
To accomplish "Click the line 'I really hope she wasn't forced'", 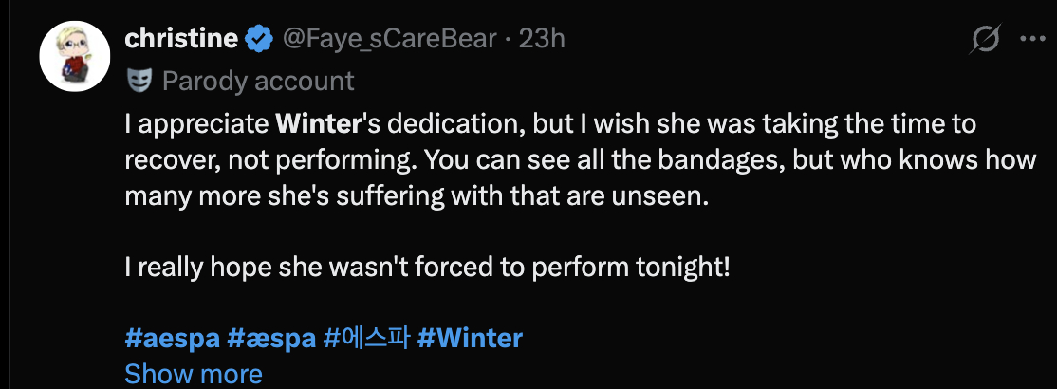I will point(427,268).
